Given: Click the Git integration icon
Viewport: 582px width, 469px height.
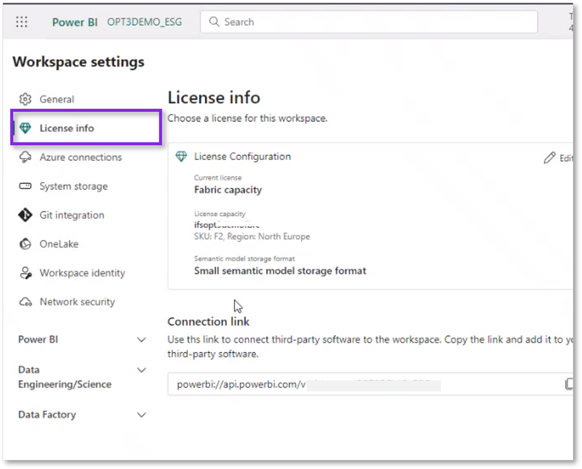Looking at the screenshot, I should 25,215.
